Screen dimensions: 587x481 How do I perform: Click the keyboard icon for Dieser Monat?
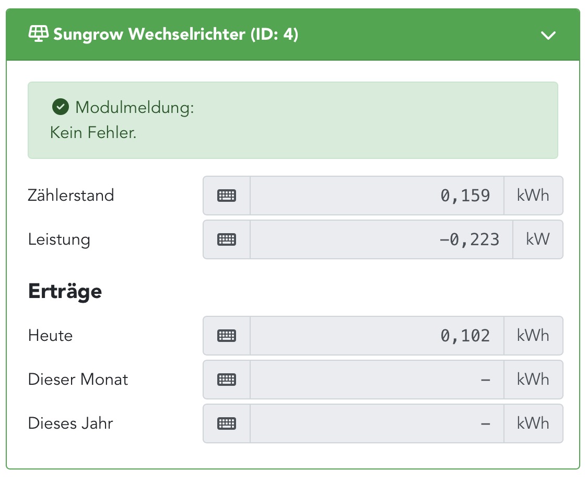pos(226,380)
